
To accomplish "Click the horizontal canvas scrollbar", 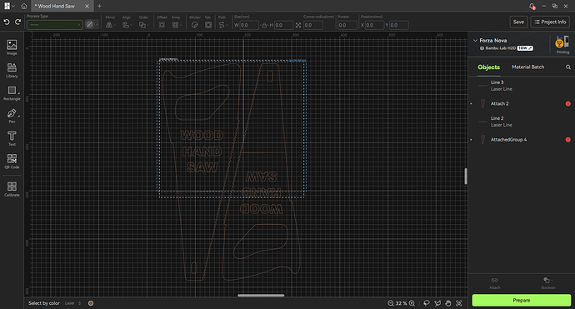I will click(261, 295).
